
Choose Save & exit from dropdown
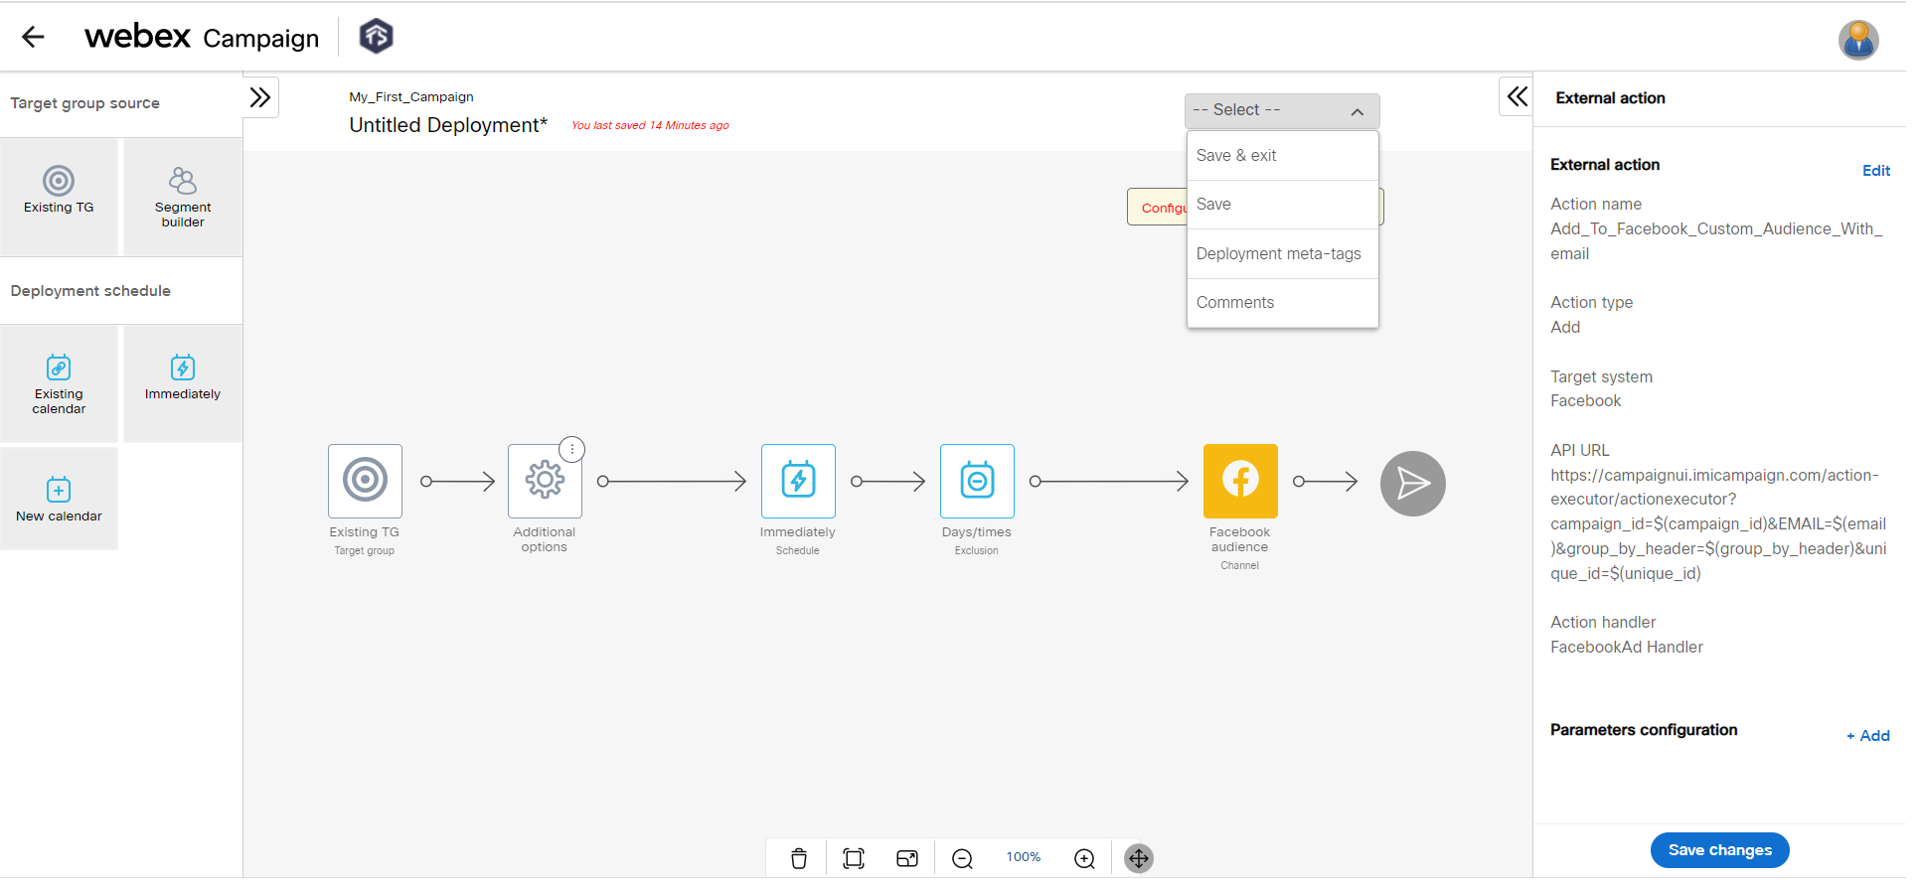[x=1283, y=156]
